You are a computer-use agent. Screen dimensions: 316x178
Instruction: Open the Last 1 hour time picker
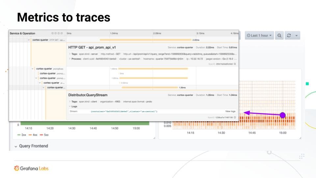pos(259,36)
